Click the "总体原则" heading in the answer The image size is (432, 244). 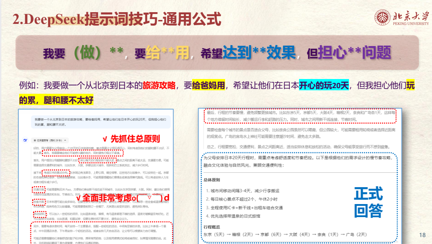212,180
